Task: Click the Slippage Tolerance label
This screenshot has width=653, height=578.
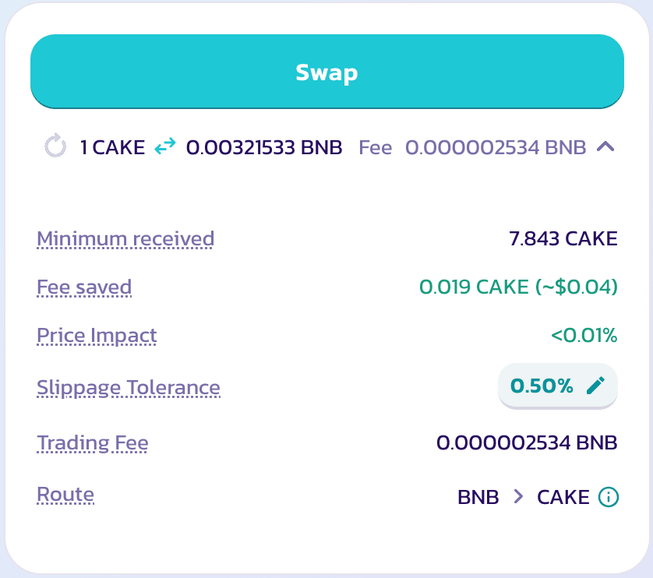Action: 129,387
